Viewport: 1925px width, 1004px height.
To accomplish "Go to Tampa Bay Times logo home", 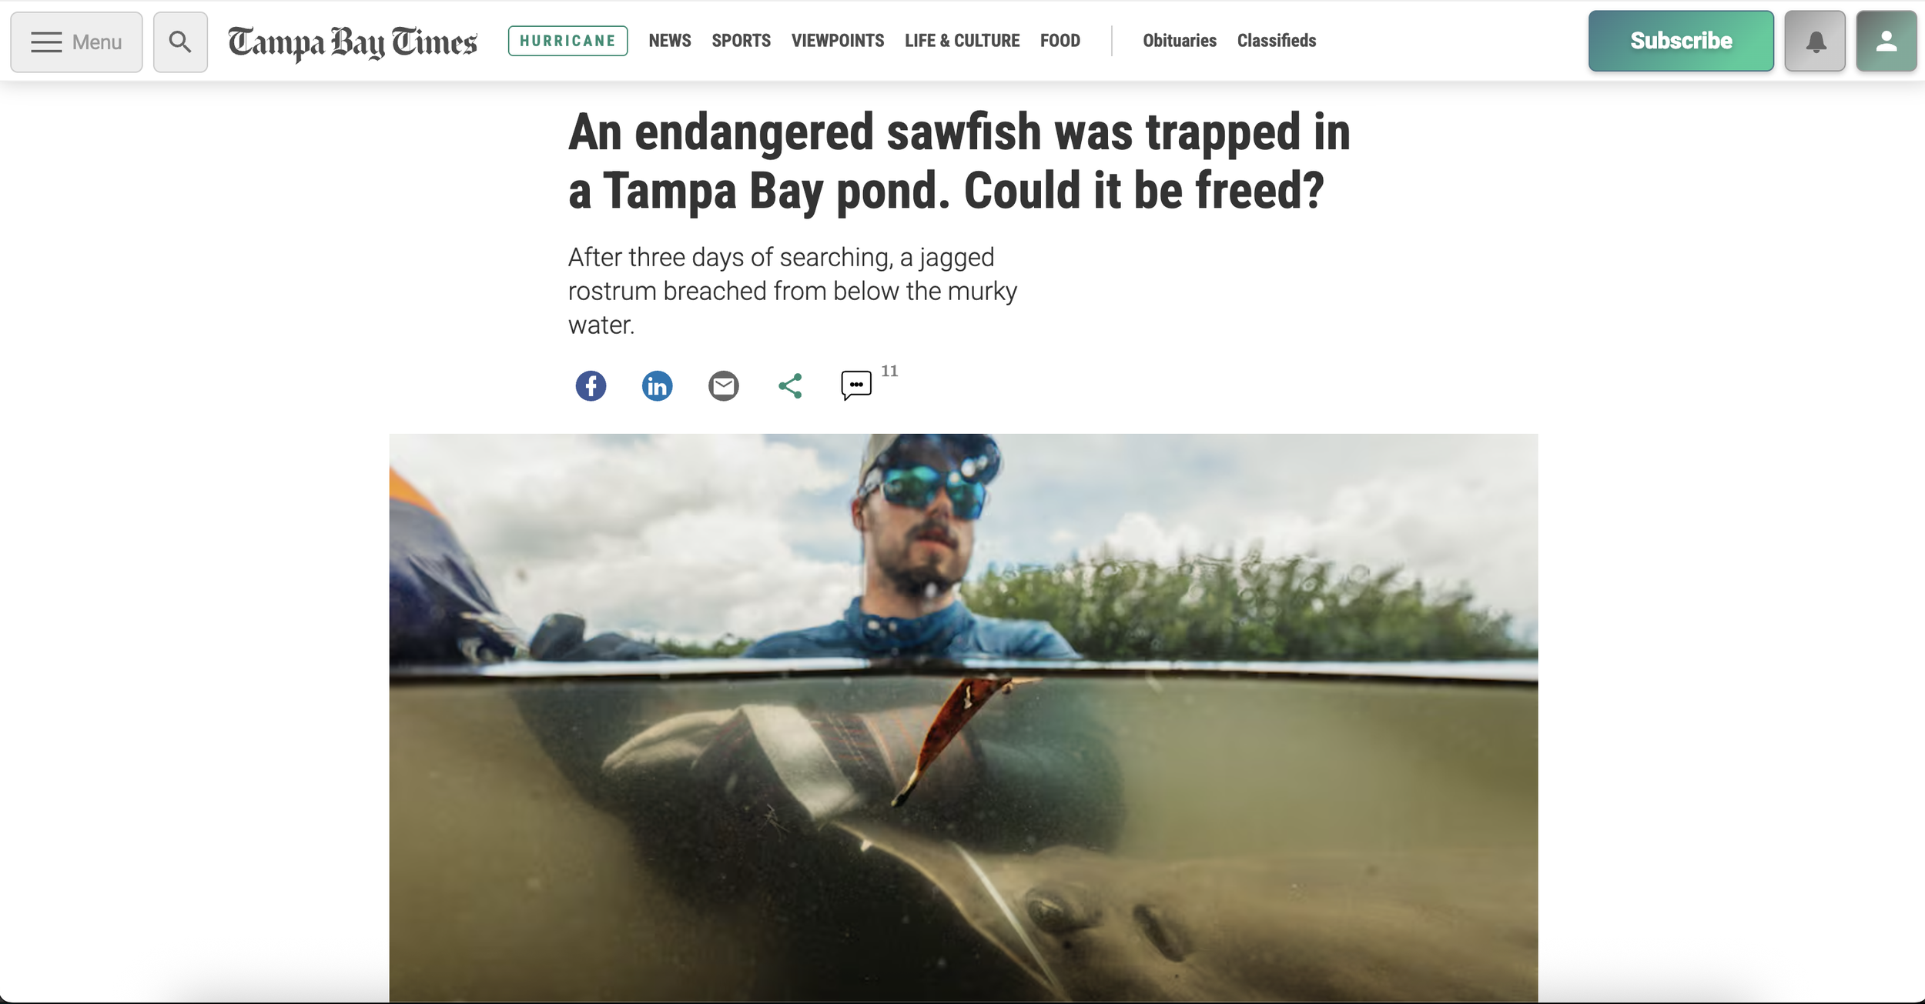I will [353, 42].
